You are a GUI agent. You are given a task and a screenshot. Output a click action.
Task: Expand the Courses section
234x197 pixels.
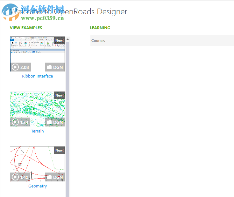click(x=162, y=40)
